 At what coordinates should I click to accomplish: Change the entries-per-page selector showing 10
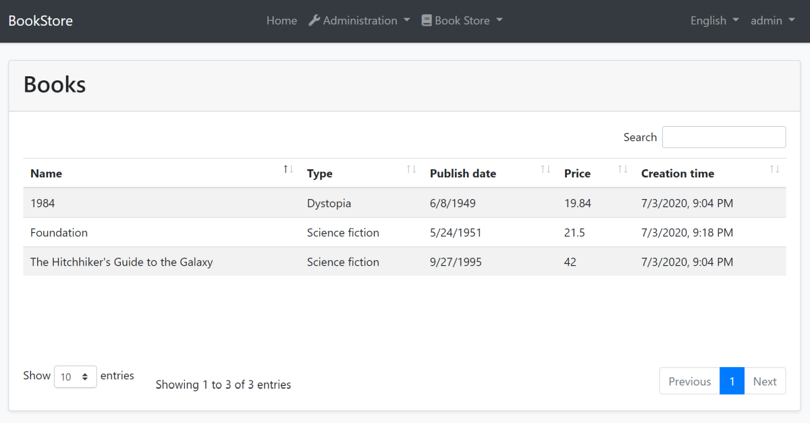(75, 376)
